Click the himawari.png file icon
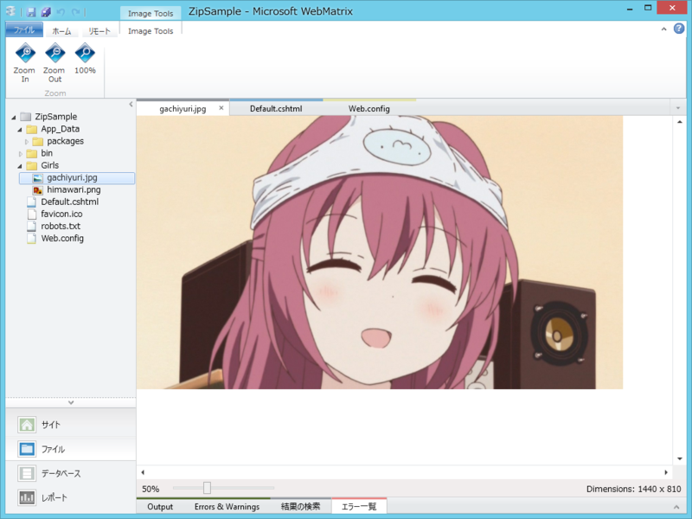The image size is (692, 519). (x=38, y=189)
